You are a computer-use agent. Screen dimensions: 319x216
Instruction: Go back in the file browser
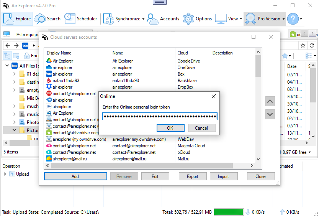point(8,45)
